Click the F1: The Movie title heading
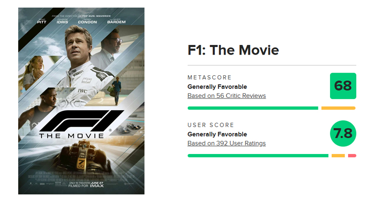Image resolution: width=379 pixels, height=202 pixels. [x=233, y=50]
